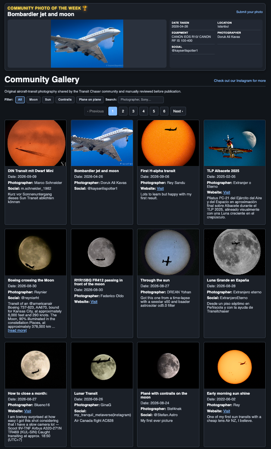Click the social handle @kayserilispotter1 in details panel
Viewport: 271px width, 449px height.
(185, 51)
